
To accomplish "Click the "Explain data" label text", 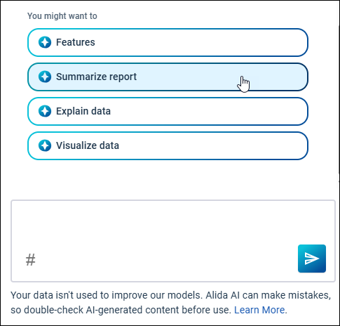I will 83,111.
